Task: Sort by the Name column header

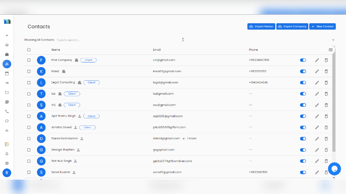Action: pos(56,50)
